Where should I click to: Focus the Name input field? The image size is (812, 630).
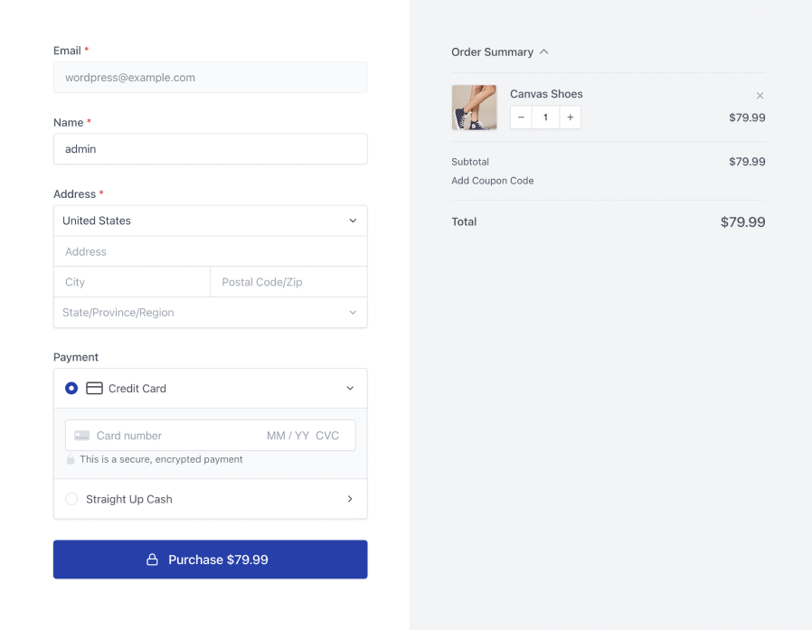point(210,149)
